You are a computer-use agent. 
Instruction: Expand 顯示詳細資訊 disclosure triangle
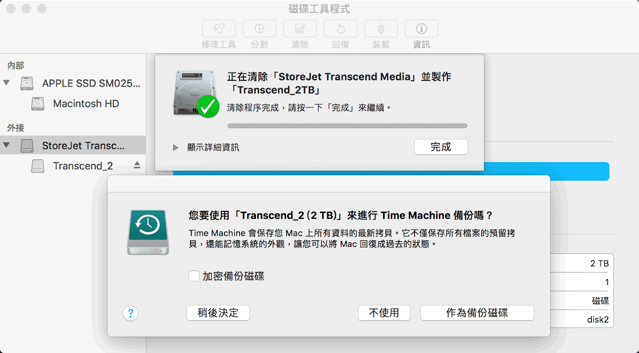[175, 148]
